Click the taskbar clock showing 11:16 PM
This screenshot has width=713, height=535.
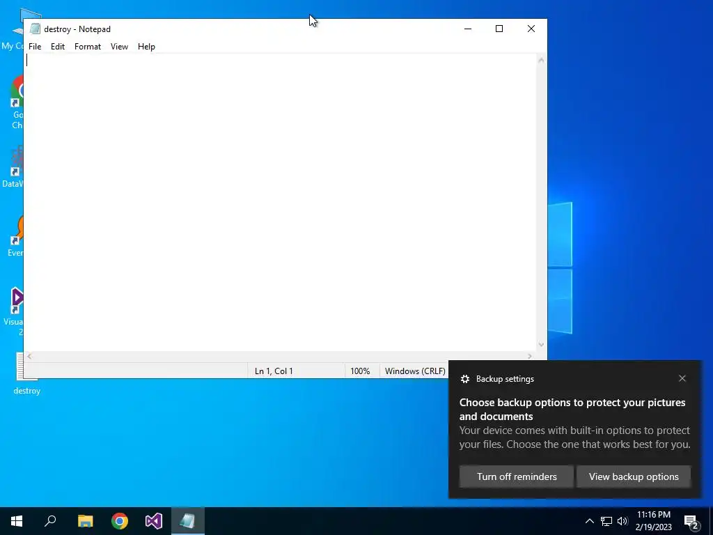click(653, 521)
